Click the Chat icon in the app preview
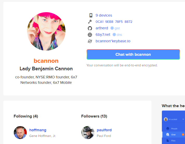This screenshot has height=144, width=185. pos(168,134)
